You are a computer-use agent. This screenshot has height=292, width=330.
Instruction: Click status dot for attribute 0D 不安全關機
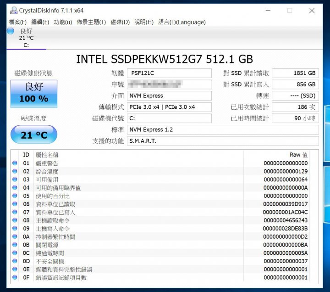(15, 261)
